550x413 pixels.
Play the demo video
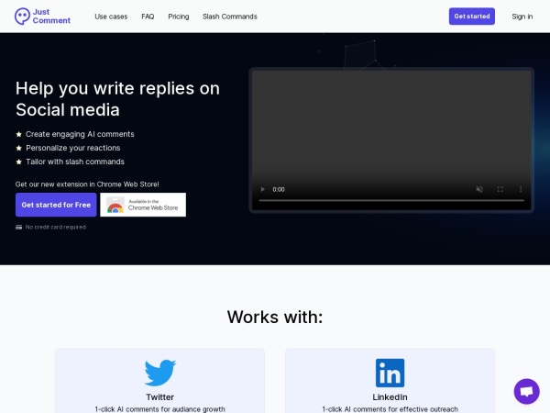click(263, 189)
